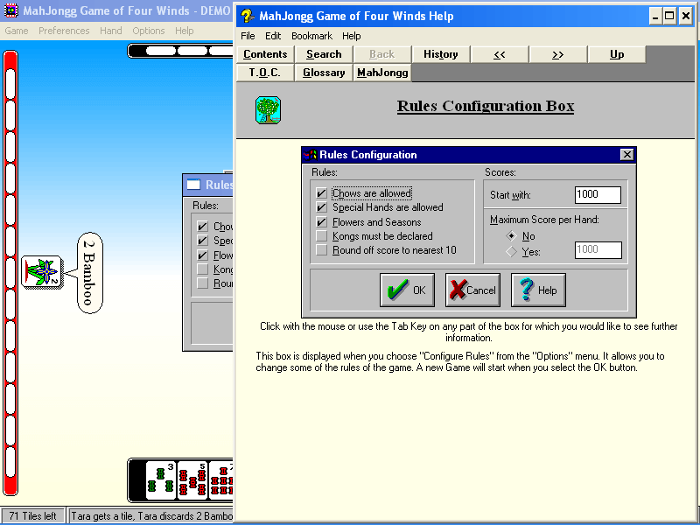Click the Up button in Help toolbar
Image resolution: width=700 pixels, height=525 pixels.
(x=617, y=54)
